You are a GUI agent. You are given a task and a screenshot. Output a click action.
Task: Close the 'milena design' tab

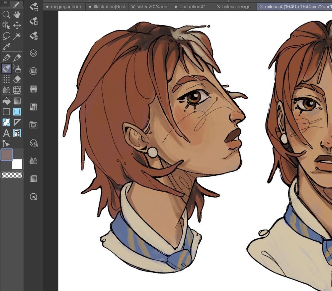click(218, 7)
